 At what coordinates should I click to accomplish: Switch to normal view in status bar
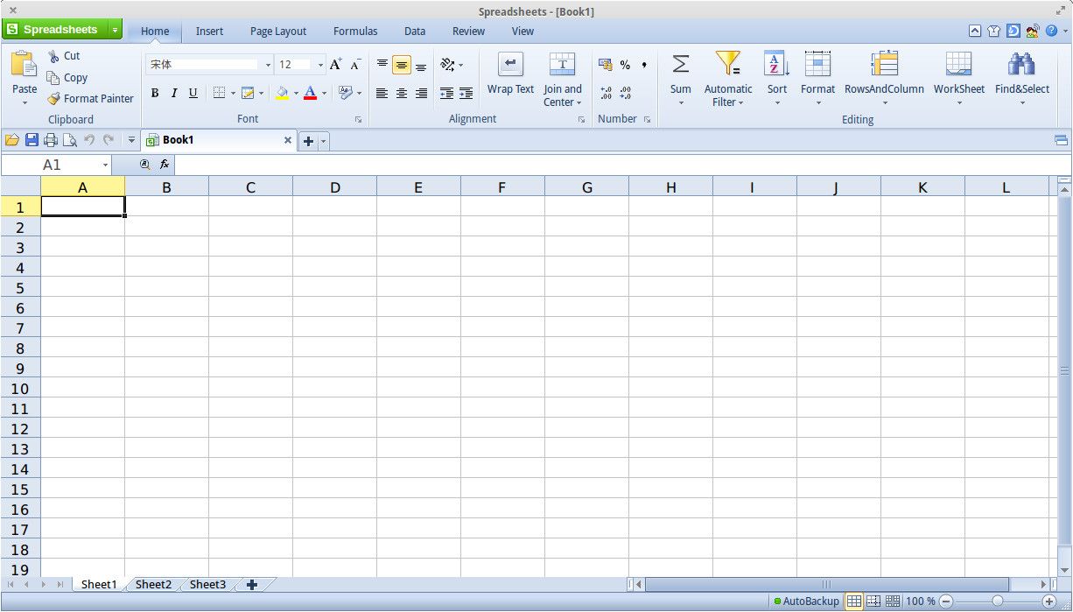click(854, 601)
